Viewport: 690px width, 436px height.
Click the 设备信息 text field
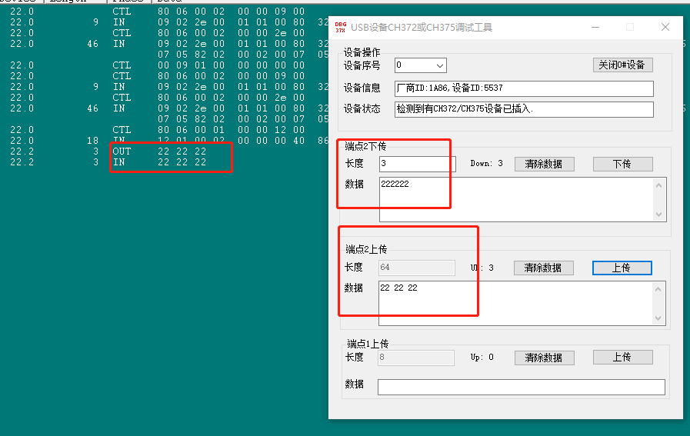point(523,88)
